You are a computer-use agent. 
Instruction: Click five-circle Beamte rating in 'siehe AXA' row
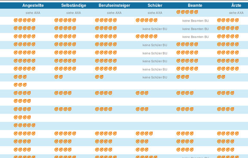(187, 12)
